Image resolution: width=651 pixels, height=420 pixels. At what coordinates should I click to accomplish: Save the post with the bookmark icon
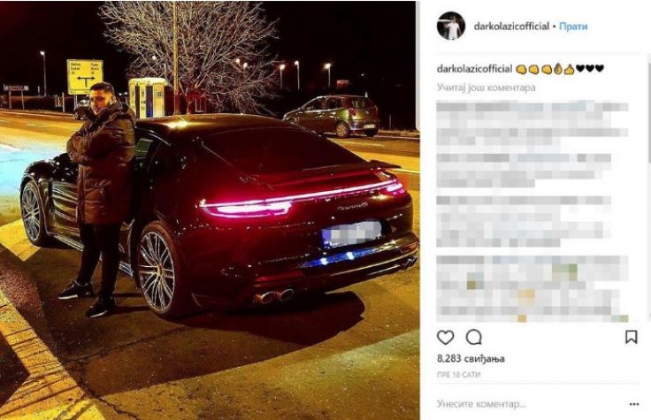(x=631, y=337)
